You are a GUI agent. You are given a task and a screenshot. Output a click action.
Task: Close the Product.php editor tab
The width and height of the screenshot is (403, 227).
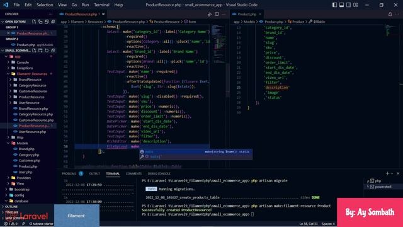[x=260, y=14]
